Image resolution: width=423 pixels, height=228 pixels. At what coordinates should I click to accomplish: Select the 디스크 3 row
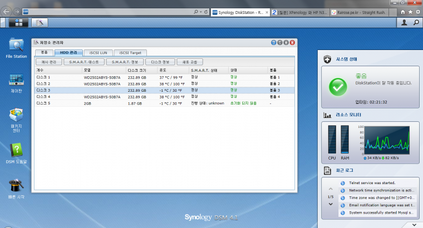click(165, 90)
